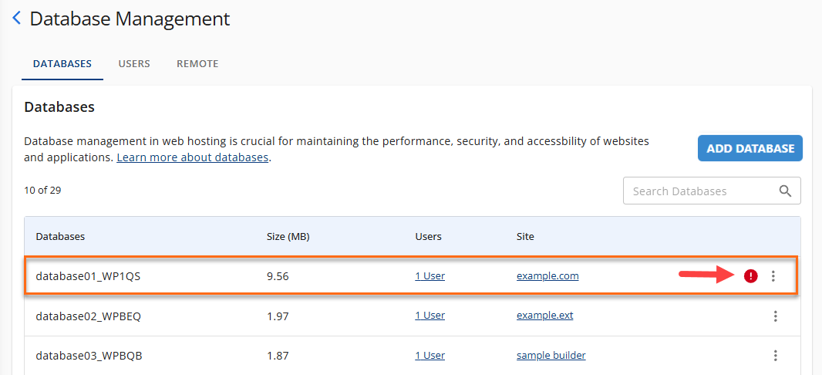Viewport: 822px width, 375px height.
Task: Click the search magnifier icon
Action: tap(786, 191)
